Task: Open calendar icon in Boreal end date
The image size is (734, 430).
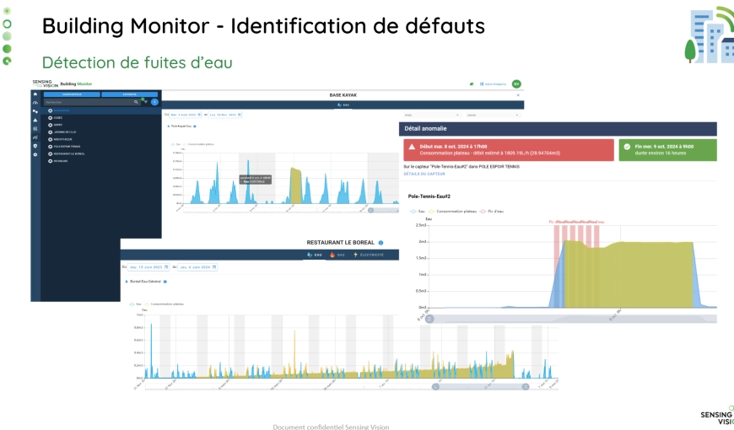Action: coord(214,267)
